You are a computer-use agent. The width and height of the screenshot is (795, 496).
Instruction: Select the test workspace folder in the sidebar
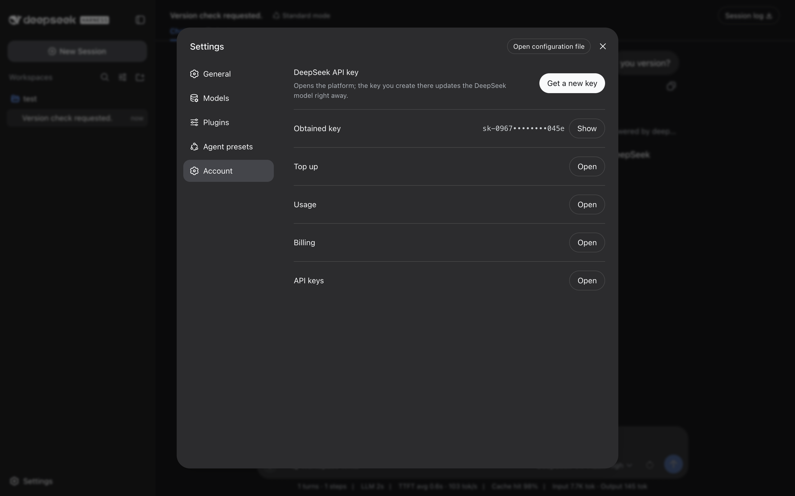coord(77,99)
